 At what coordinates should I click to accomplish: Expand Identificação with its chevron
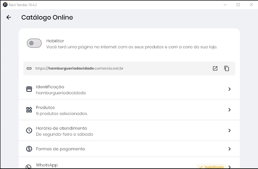click(x=229, y=89)
